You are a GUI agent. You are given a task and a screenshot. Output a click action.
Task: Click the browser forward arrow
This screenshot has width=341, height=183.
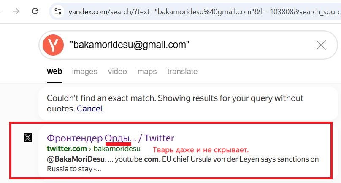(x=16, y=11)
